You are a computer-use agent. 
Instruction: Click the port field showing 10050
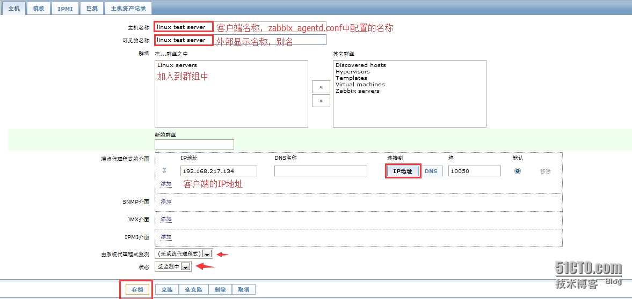475,171
